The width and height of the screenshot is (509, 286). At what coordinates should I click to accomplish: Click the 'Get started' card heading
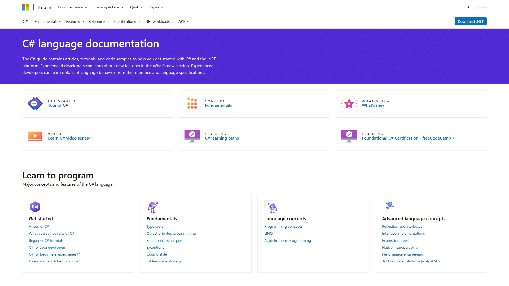coord(41,219)
